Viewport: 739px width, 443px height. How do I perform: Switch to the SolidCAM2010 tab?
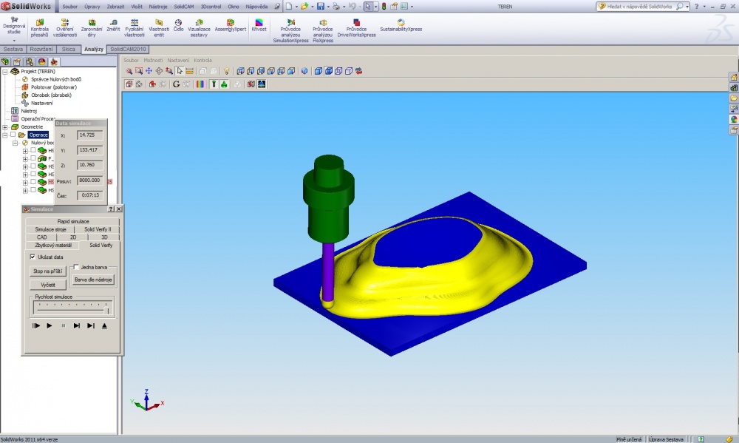(x=128, y=49)
